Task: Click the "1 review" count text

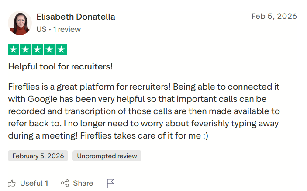Action: point(67,30)
